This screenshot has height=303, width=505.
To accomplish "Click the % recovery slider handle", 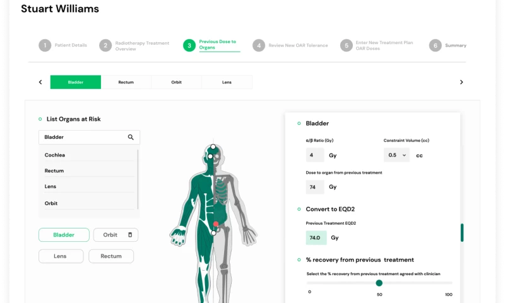I will pos(379,283).
